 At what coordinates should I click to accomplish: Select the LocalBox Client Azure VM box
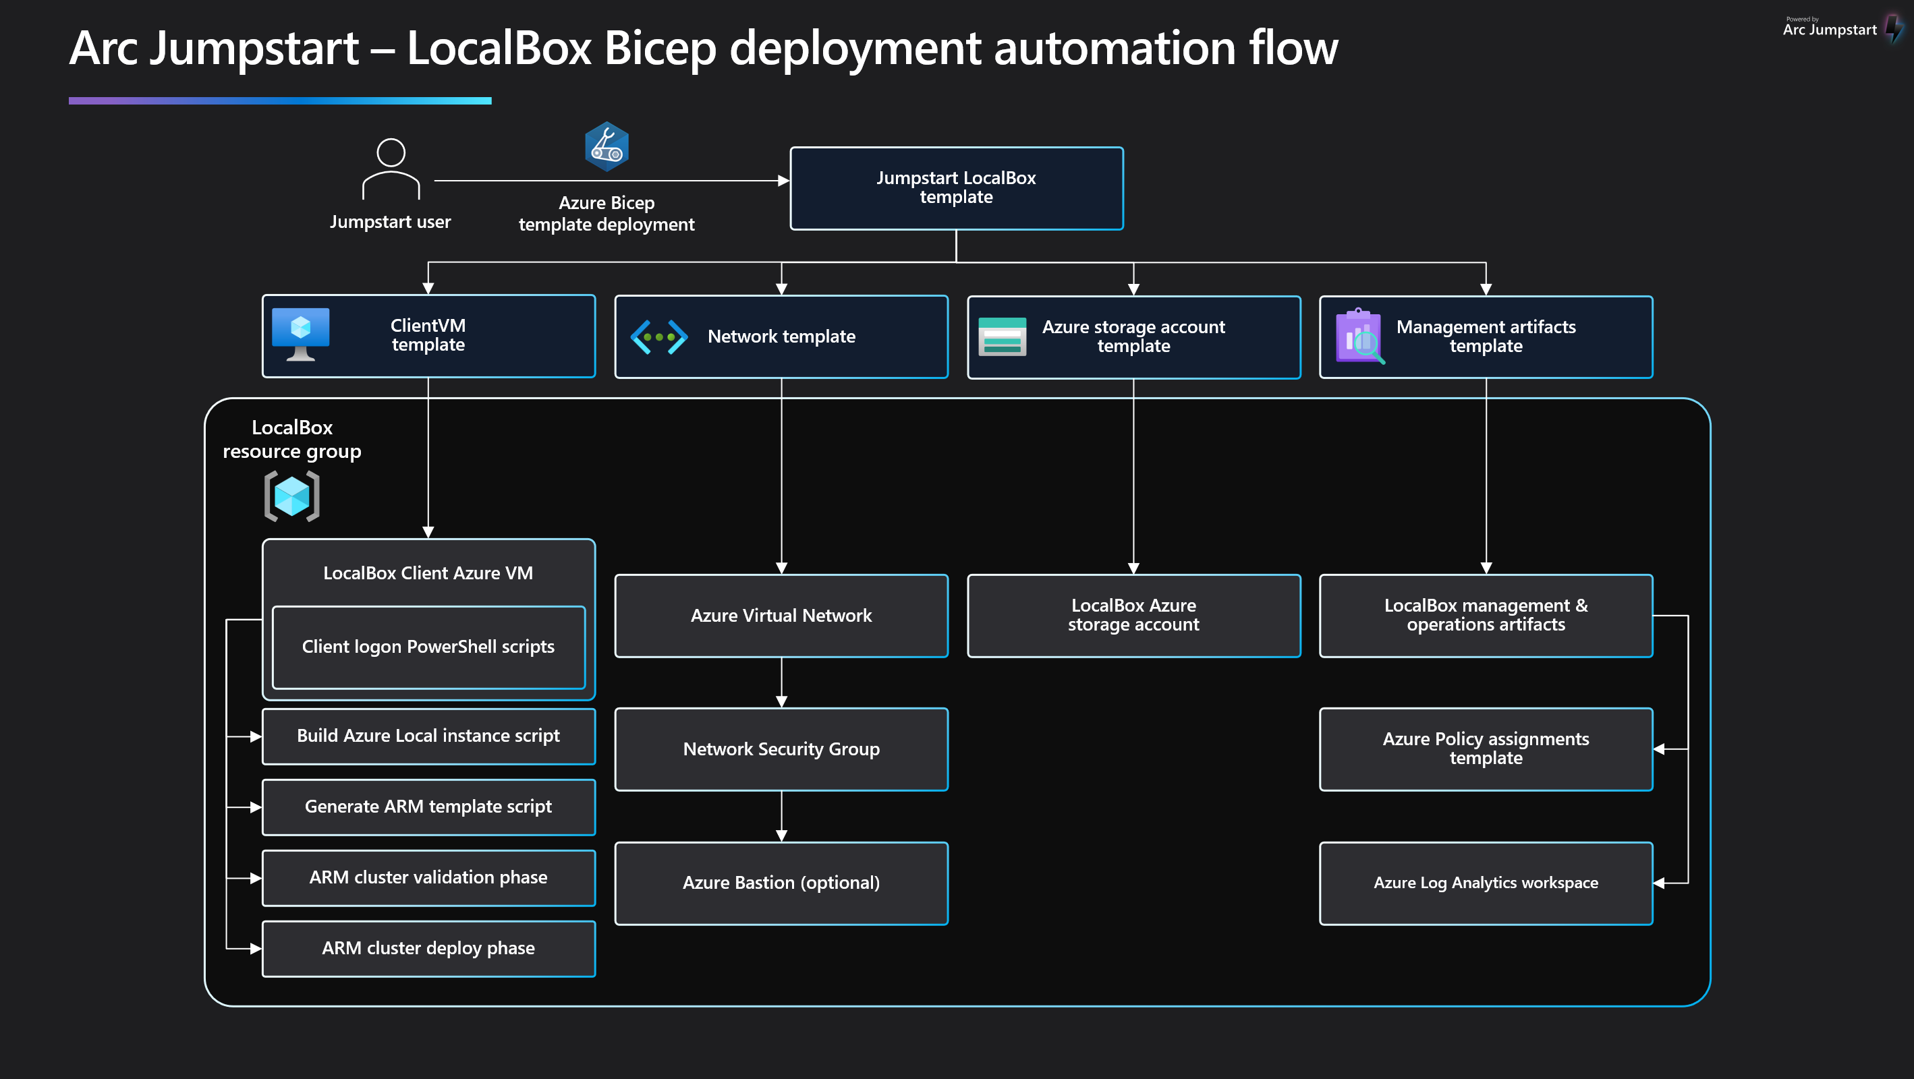point(428,573)
